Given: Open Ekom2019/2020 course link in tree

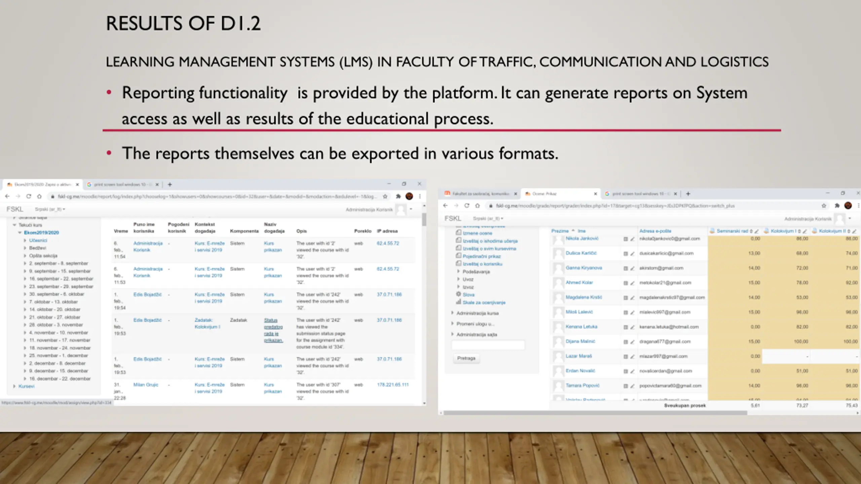Looking at the screenshot, I should (x=41, y=233).
